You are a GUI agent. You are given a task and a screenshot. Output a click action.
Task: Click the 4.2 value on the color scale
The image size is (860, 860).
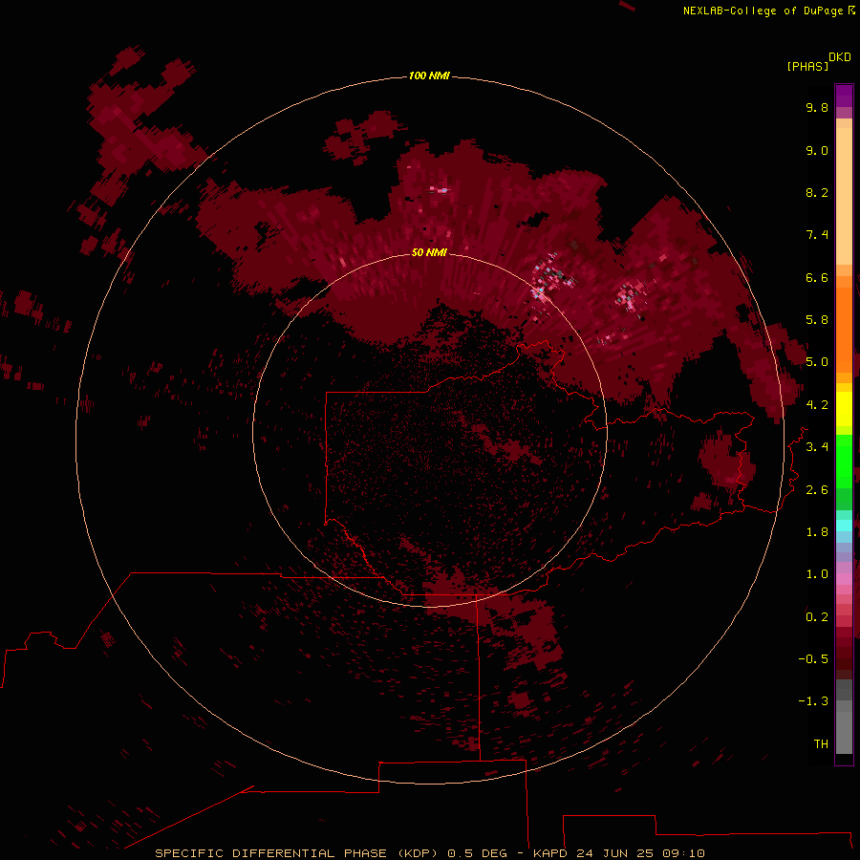click(817, 405)
